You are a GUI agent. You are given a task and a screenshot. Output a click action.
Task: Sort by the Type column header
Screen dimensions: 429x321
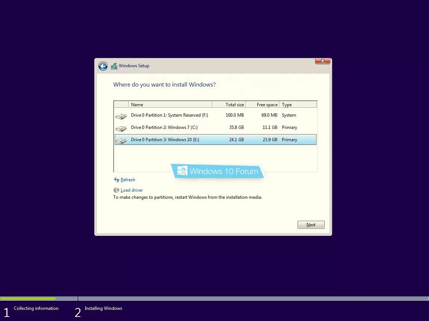tap(298, 104)
